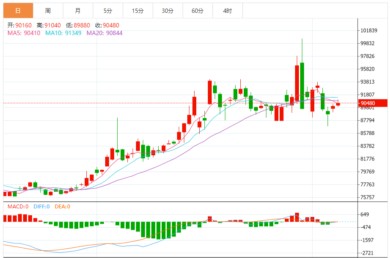This screenshot has width=390, height=258.
Task: Select the 15分 interval tab
Action: point(138,11)
